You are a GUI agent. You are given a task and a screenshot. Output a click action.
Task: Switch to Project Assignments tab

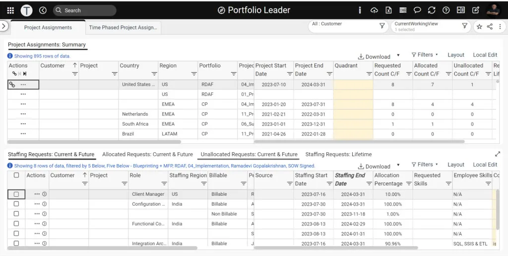pyautogui.click(x=48, y=28)
